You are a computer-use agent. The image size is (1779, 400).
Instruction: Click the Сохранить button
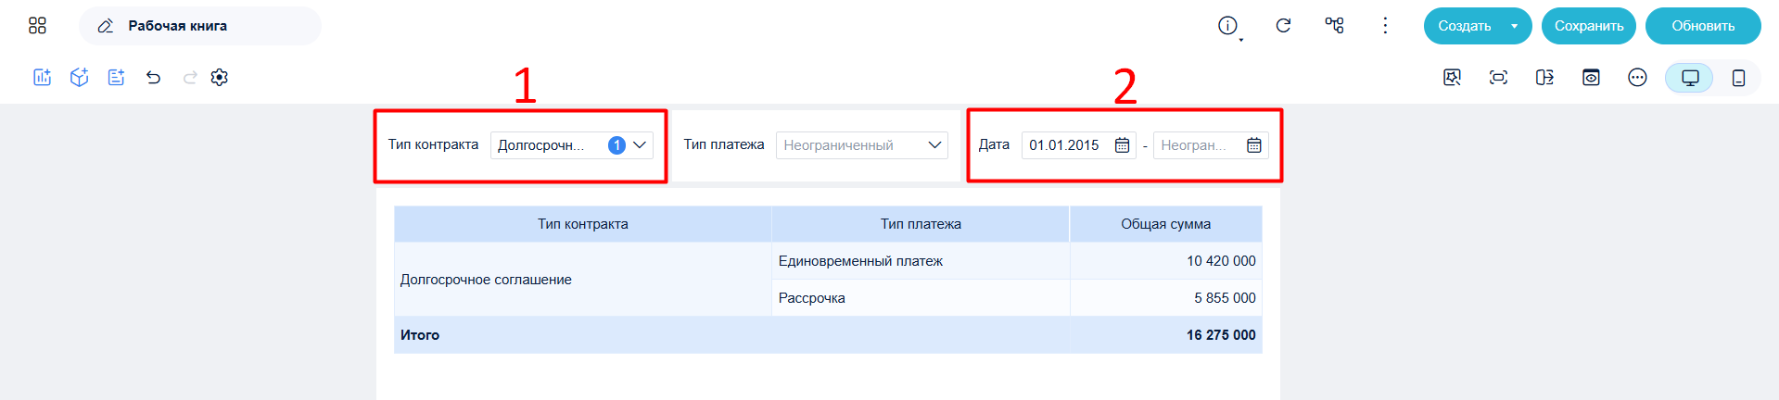[x=1589, y=26]
